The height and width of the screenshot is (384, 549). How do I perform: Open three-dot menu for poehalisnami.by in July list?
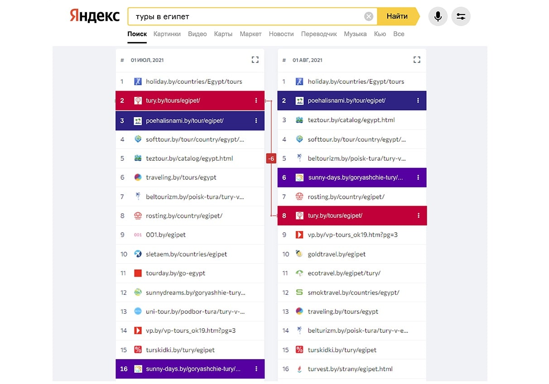[x=256, y=120]
